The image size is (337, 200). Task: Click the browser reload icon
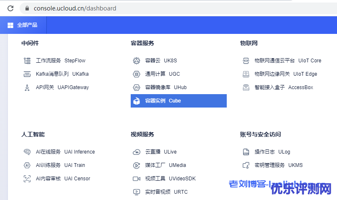pyautogui.click(x=10, y=8)
